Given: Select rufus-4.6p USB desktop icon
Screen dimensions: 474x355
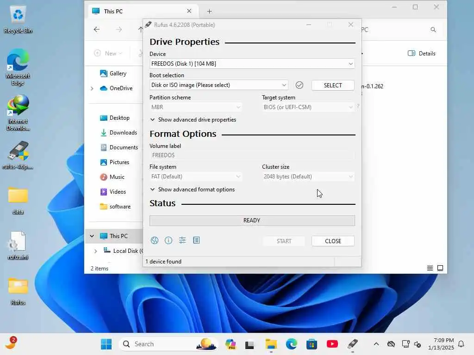Looking at the screenshot, I should click(x=18, y=155).
